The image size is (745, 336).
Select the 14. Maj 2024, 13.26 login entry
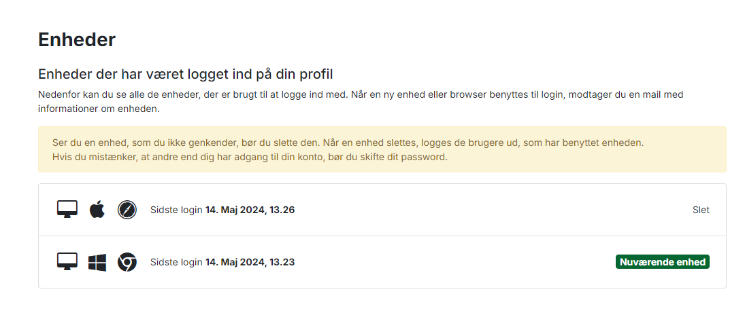[x=250, y=210]
